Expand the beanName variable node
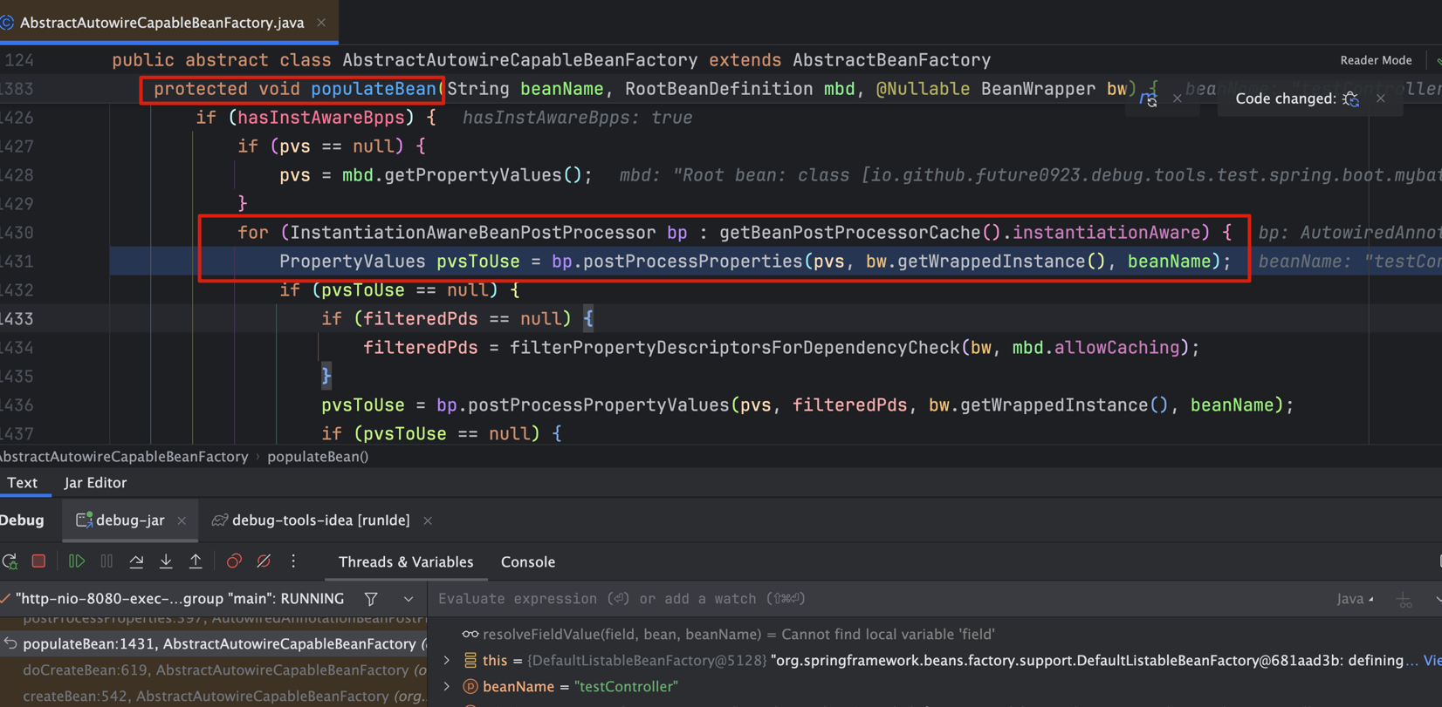The width and height of the screenshot is (1442, 707). pos(447,687)
